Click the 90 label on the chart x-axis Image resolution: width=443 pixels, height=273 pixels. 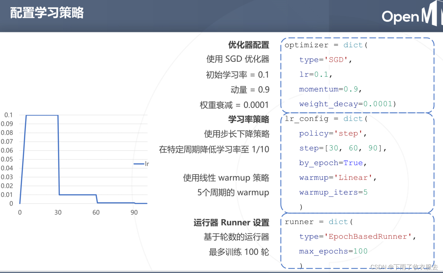pos(134,212)
